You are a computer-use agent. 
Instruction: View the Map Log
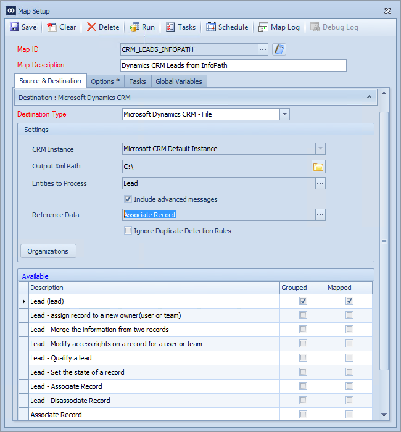tap(279, 27)
